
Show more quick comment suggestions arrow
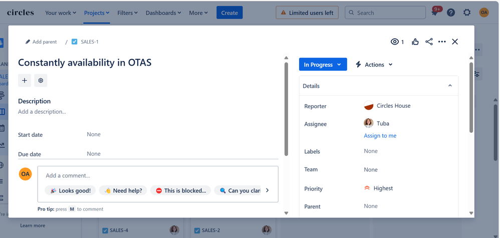267,190
